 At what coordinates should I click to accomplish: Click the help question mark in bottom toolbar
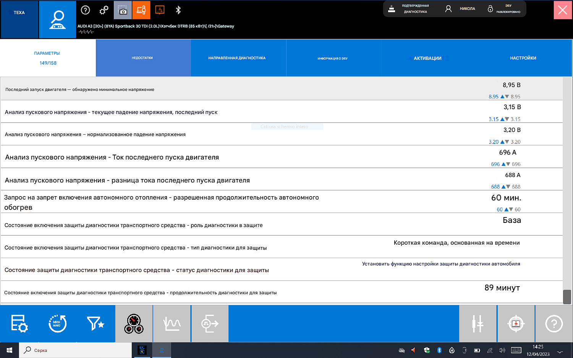(554, 324)
